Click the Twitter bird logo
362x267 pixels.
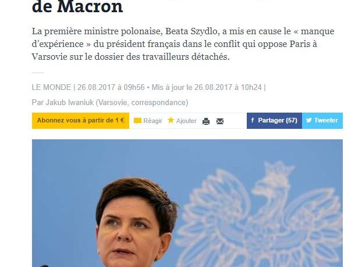(x=308, y=120)
